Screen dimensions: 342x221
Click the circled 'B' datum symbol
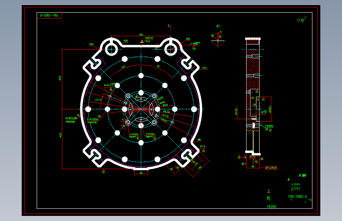239,157
